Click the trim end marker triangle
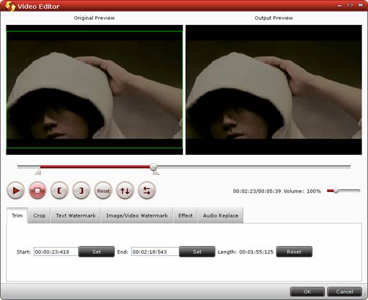Viewport: 368px width, 300px height. point(156,173)
